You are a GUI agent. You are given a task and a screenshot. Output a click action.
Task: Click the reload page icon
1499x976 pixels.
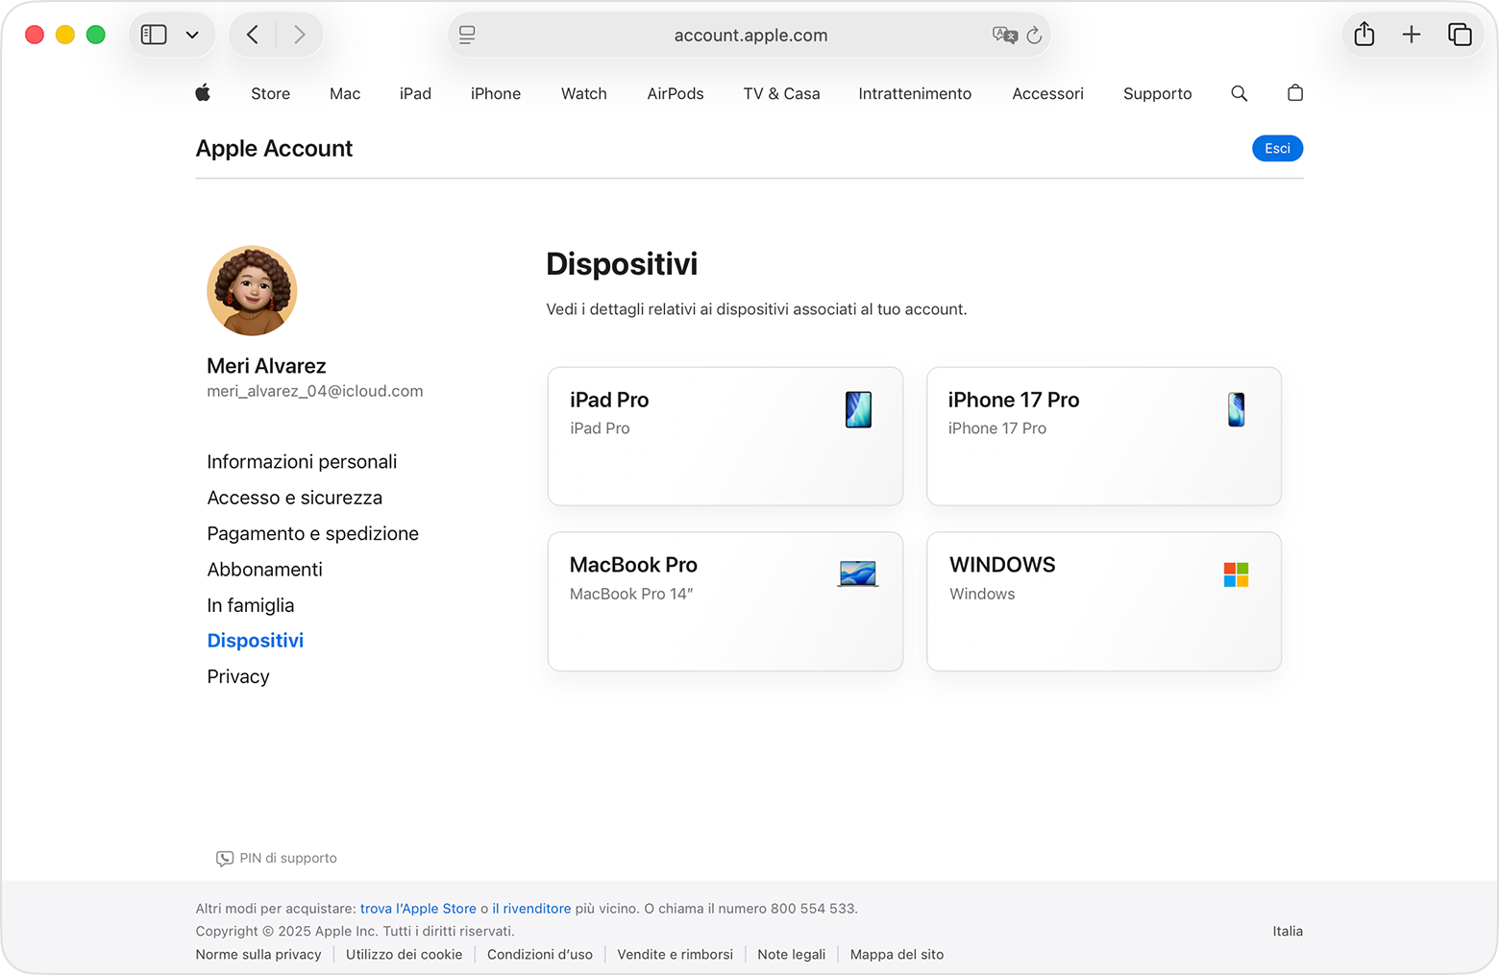pyautogui.click(x=1034, y=35)
